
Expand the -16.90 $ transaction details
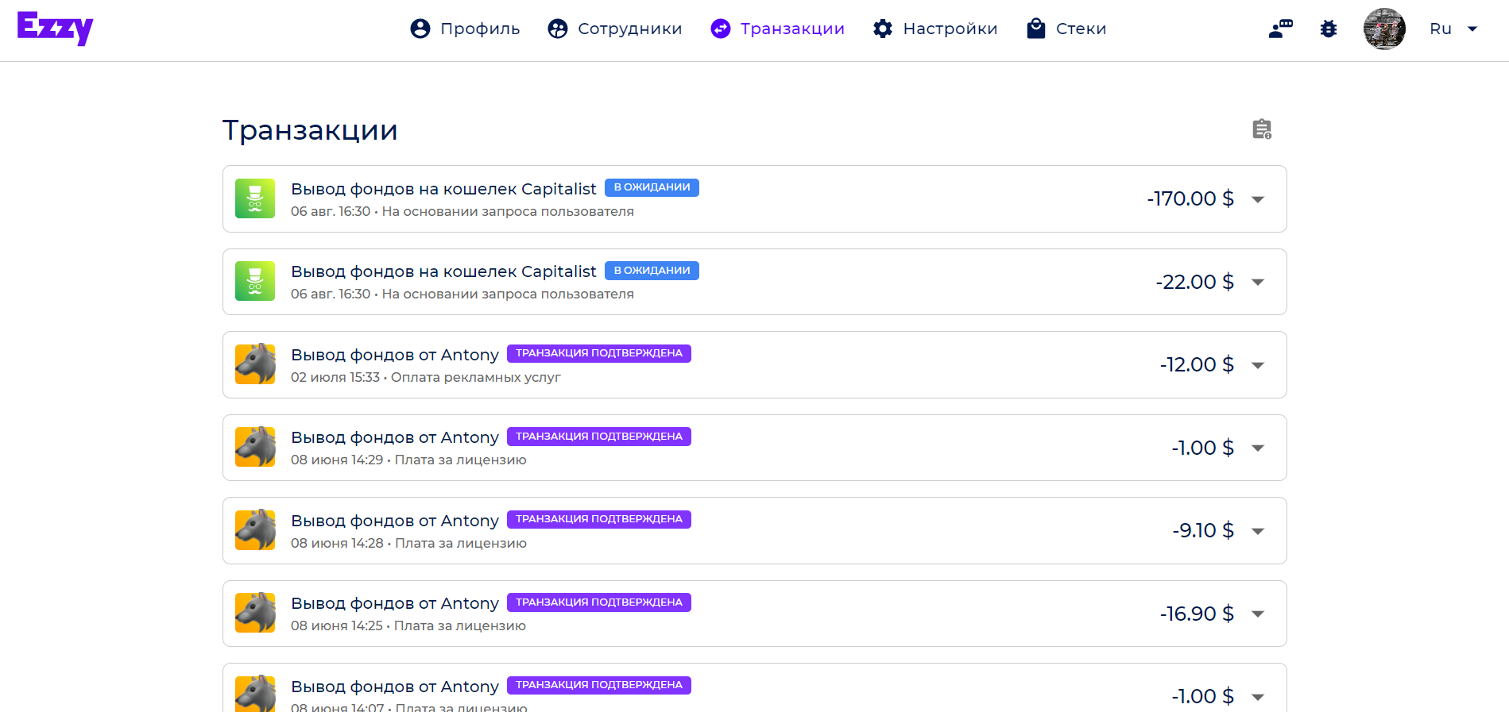(x=1258, y=614)
